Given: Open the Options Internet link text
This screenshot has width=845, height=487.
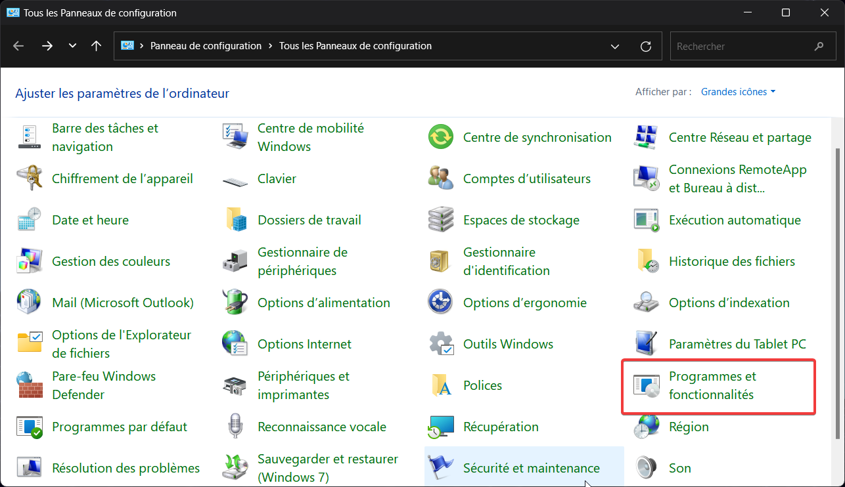Looking at the screenshot, I should (305, 344).
